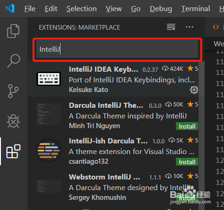Select Webstorm IntelliJ ... extension title
The width and height of the screenshot is (224, 210).
(x=104, y=177)
